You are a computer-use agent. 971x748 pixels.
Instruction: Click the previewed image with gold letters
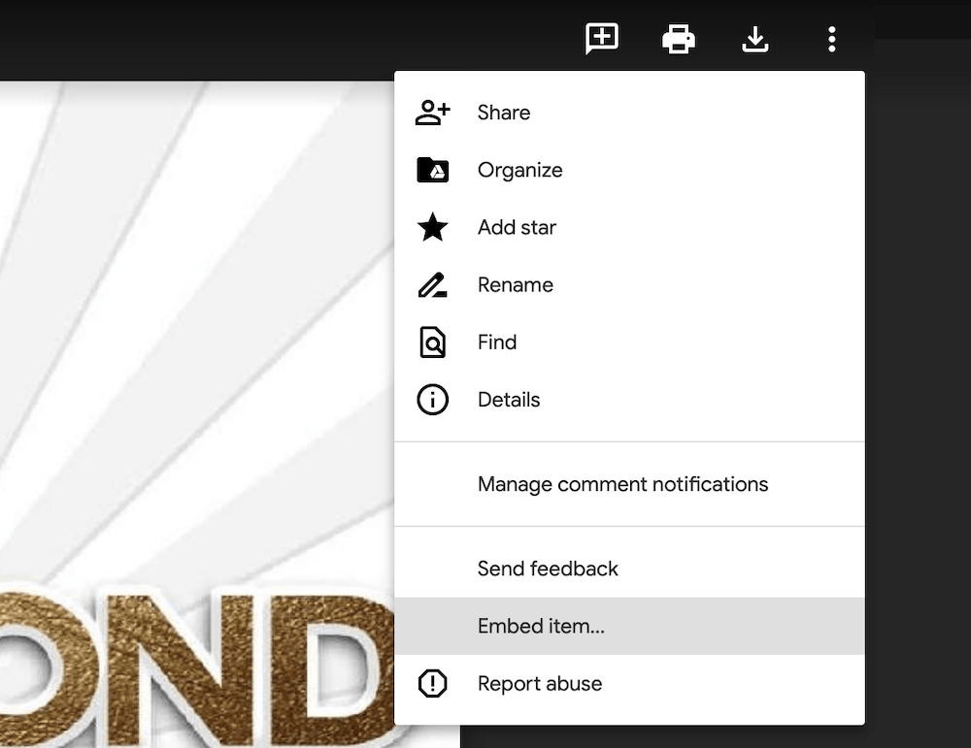(x=197, y=414)
